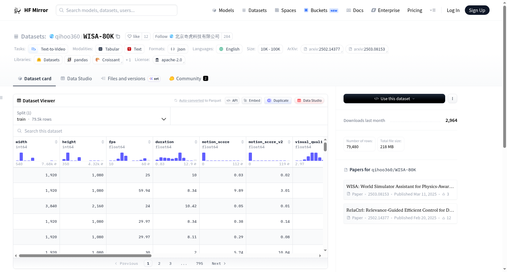Click the HF Mirror logo icon

click(x=17, y=10)
